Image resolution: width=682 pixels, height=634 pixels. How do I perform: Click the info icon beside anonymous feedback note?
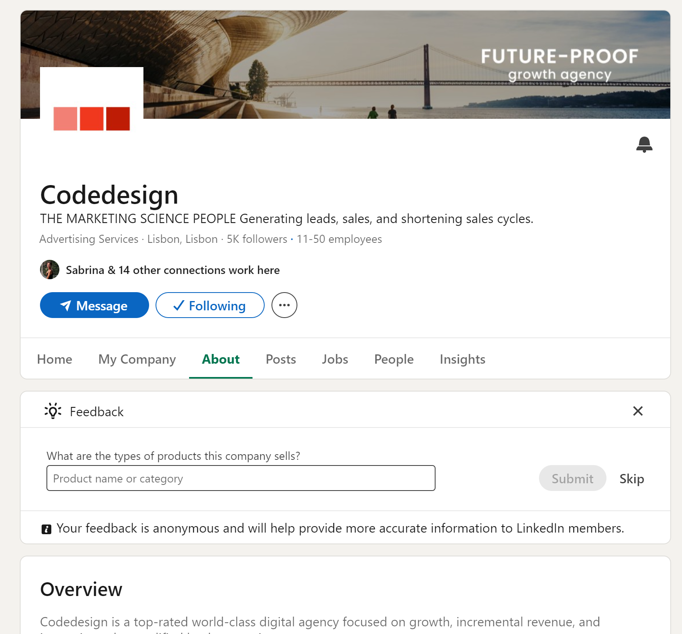[x=46, y=529]
